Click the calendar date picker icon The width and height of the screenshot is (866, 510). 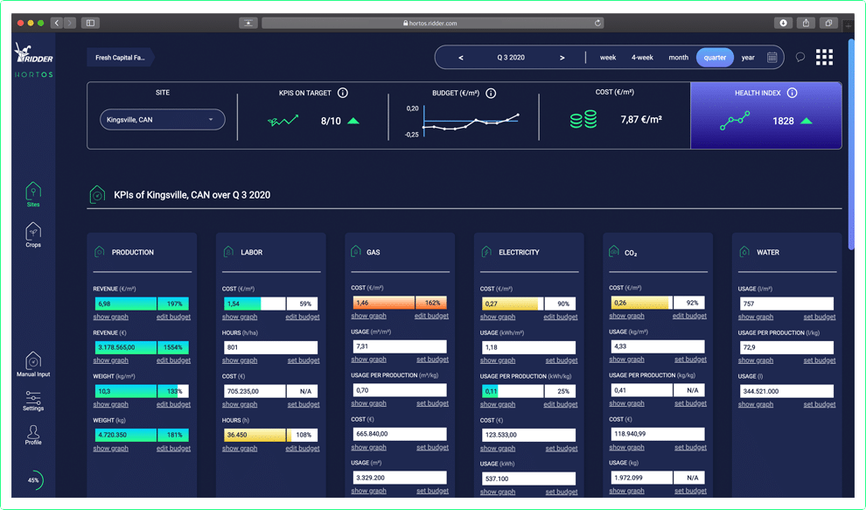point(772,58)
